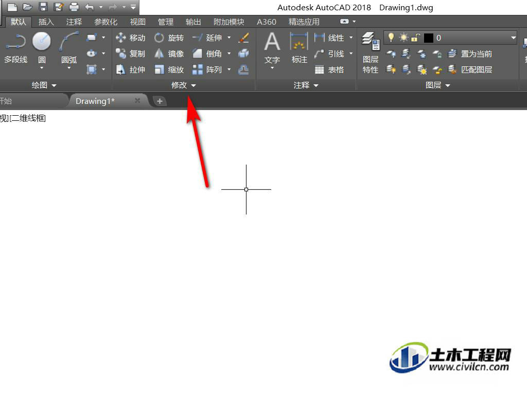Click 匹配图层 match layer button

click(470, 70)
